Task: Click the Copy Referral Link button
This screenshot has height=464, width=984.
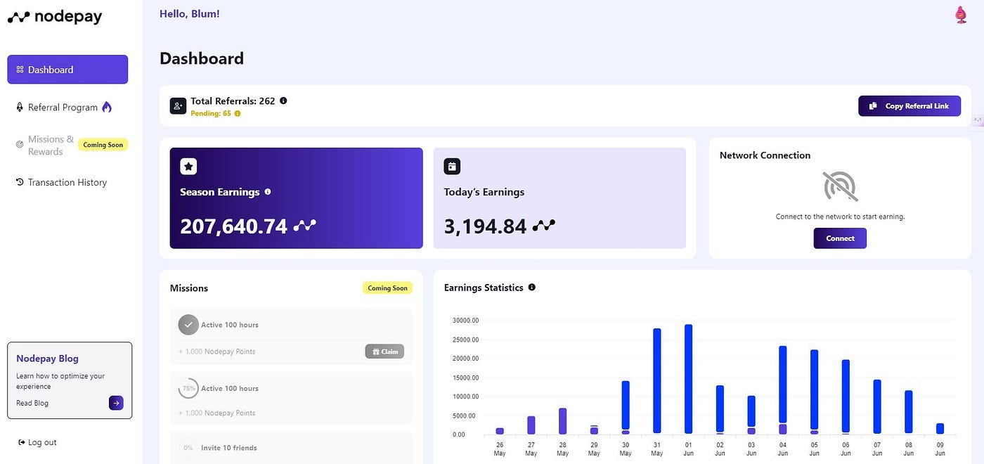Action: pos(909,105)
